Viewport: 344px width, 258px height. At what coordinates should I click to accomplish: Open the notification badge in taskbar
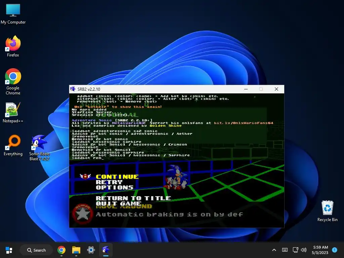click(x=334, y=250)
